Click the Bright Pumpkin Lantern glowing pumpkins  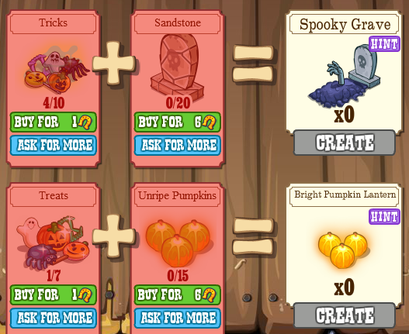(343, 250)
